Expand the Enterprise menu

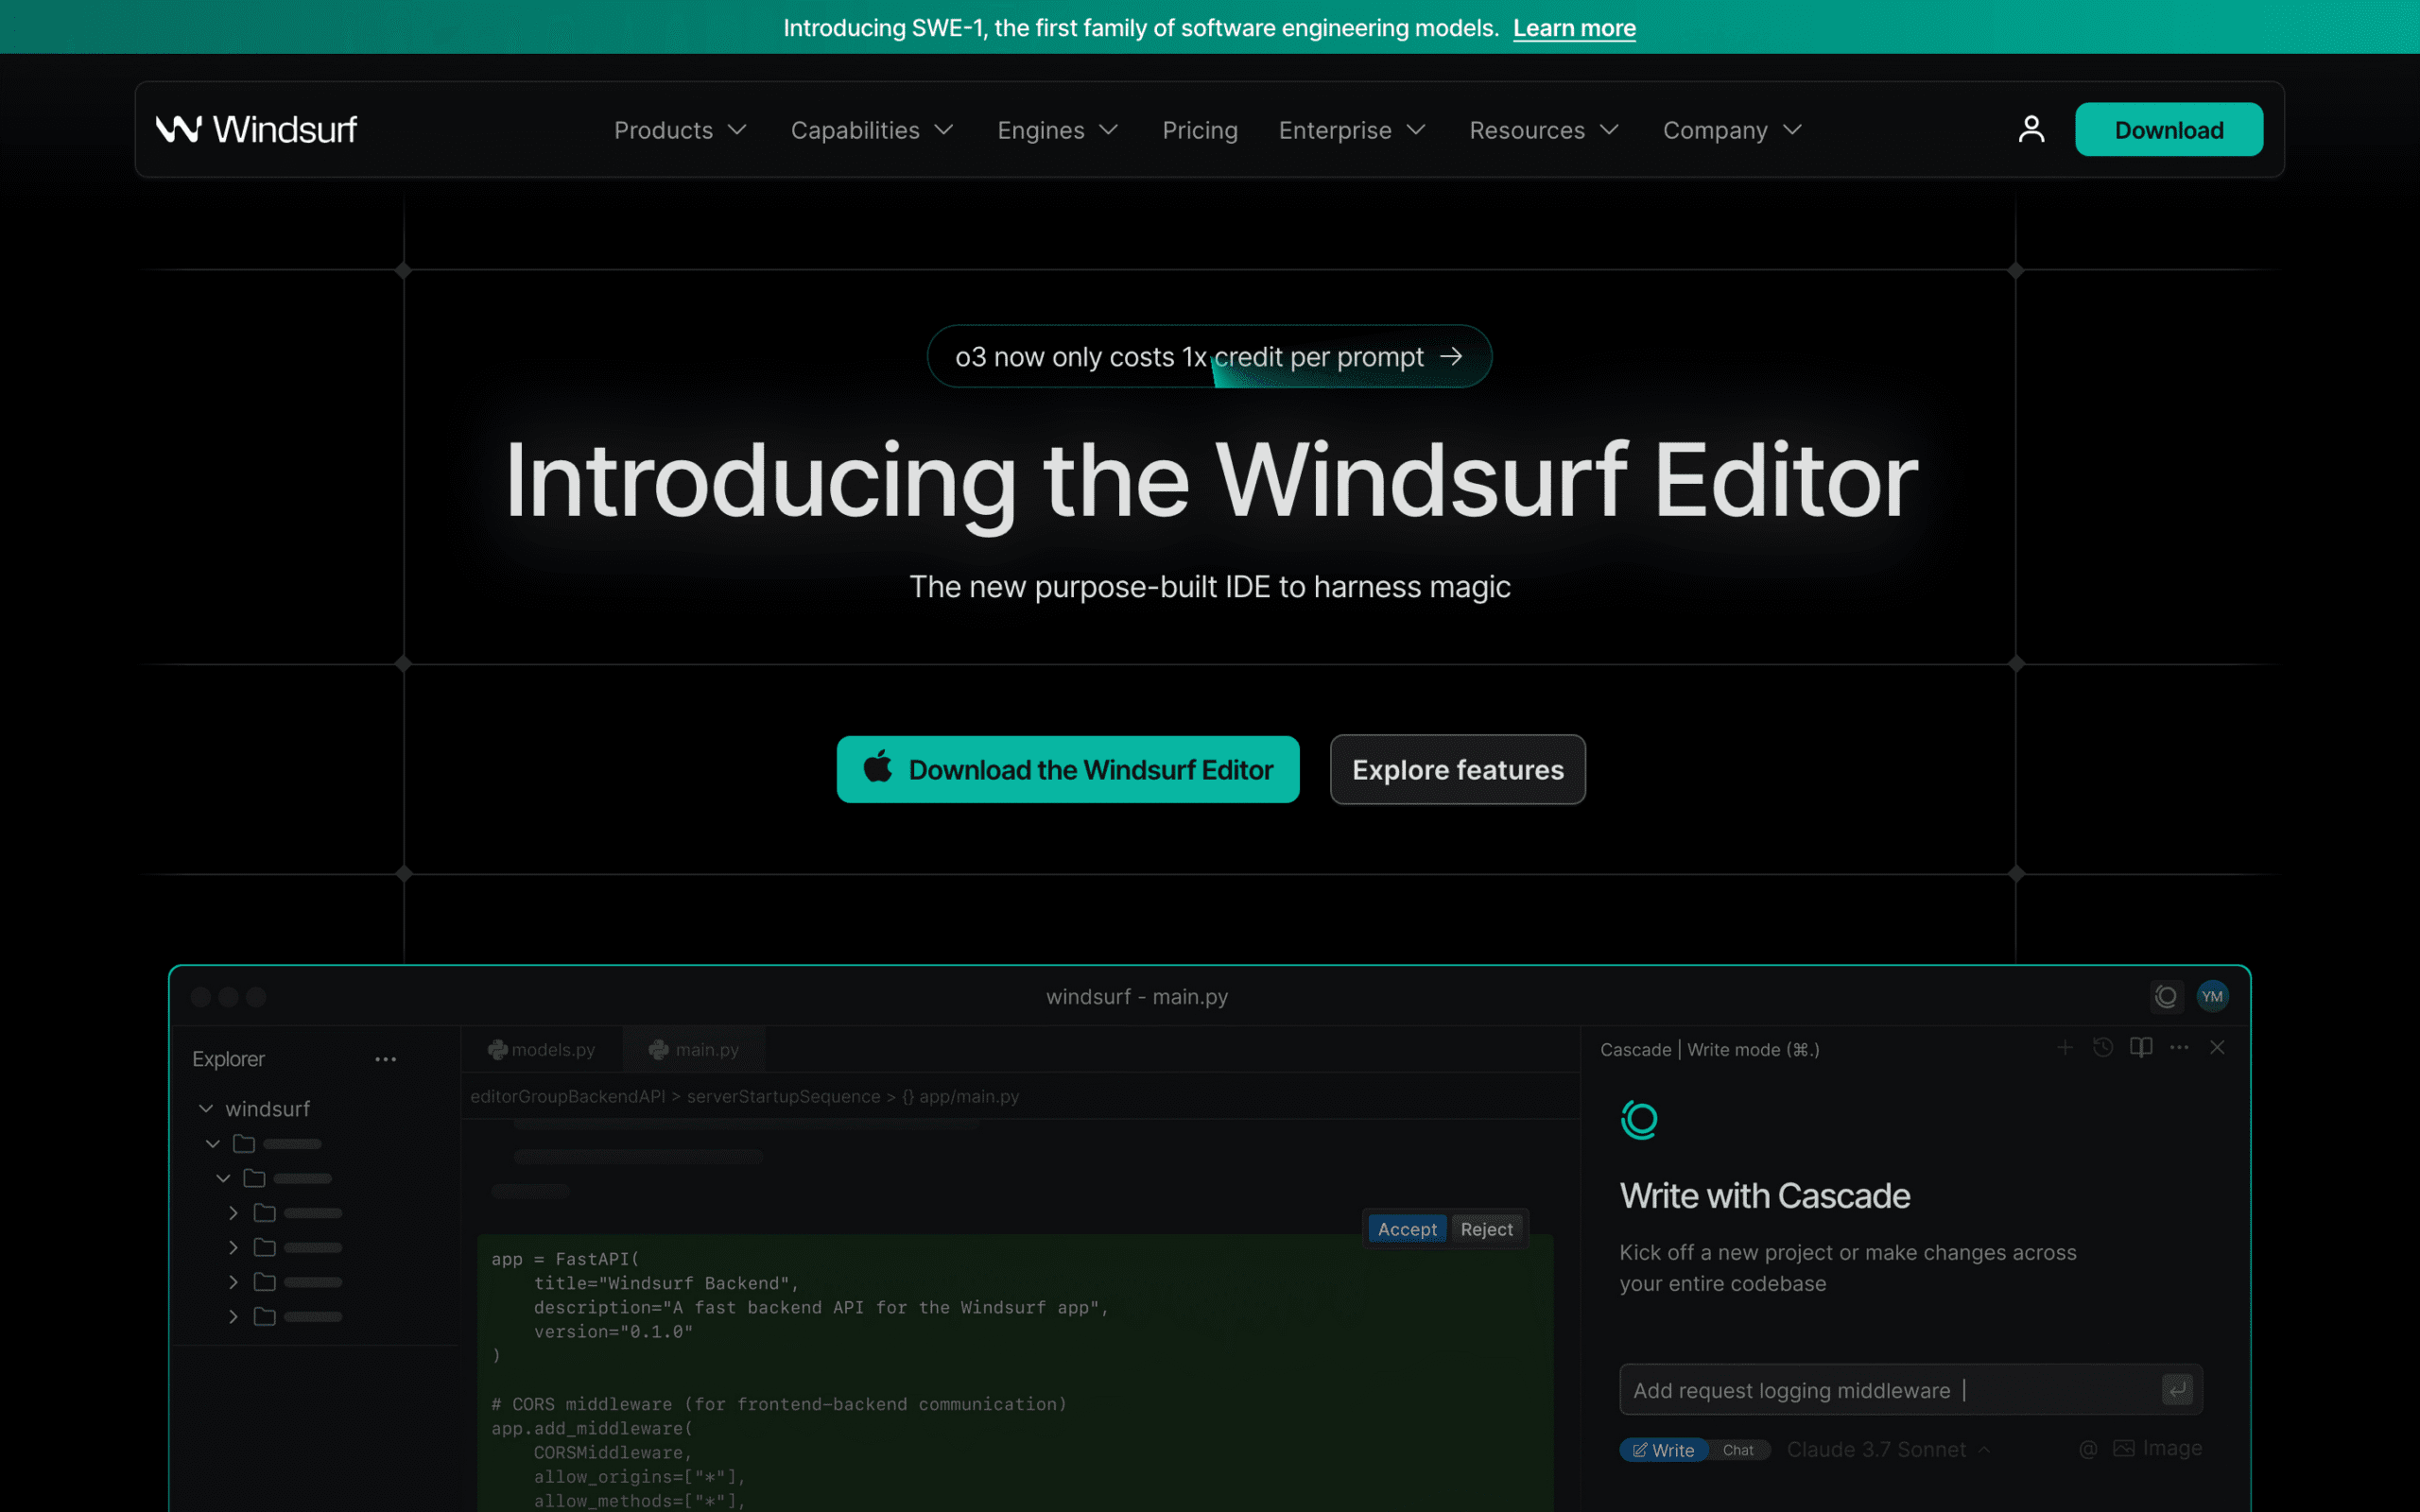[1352, 130]
